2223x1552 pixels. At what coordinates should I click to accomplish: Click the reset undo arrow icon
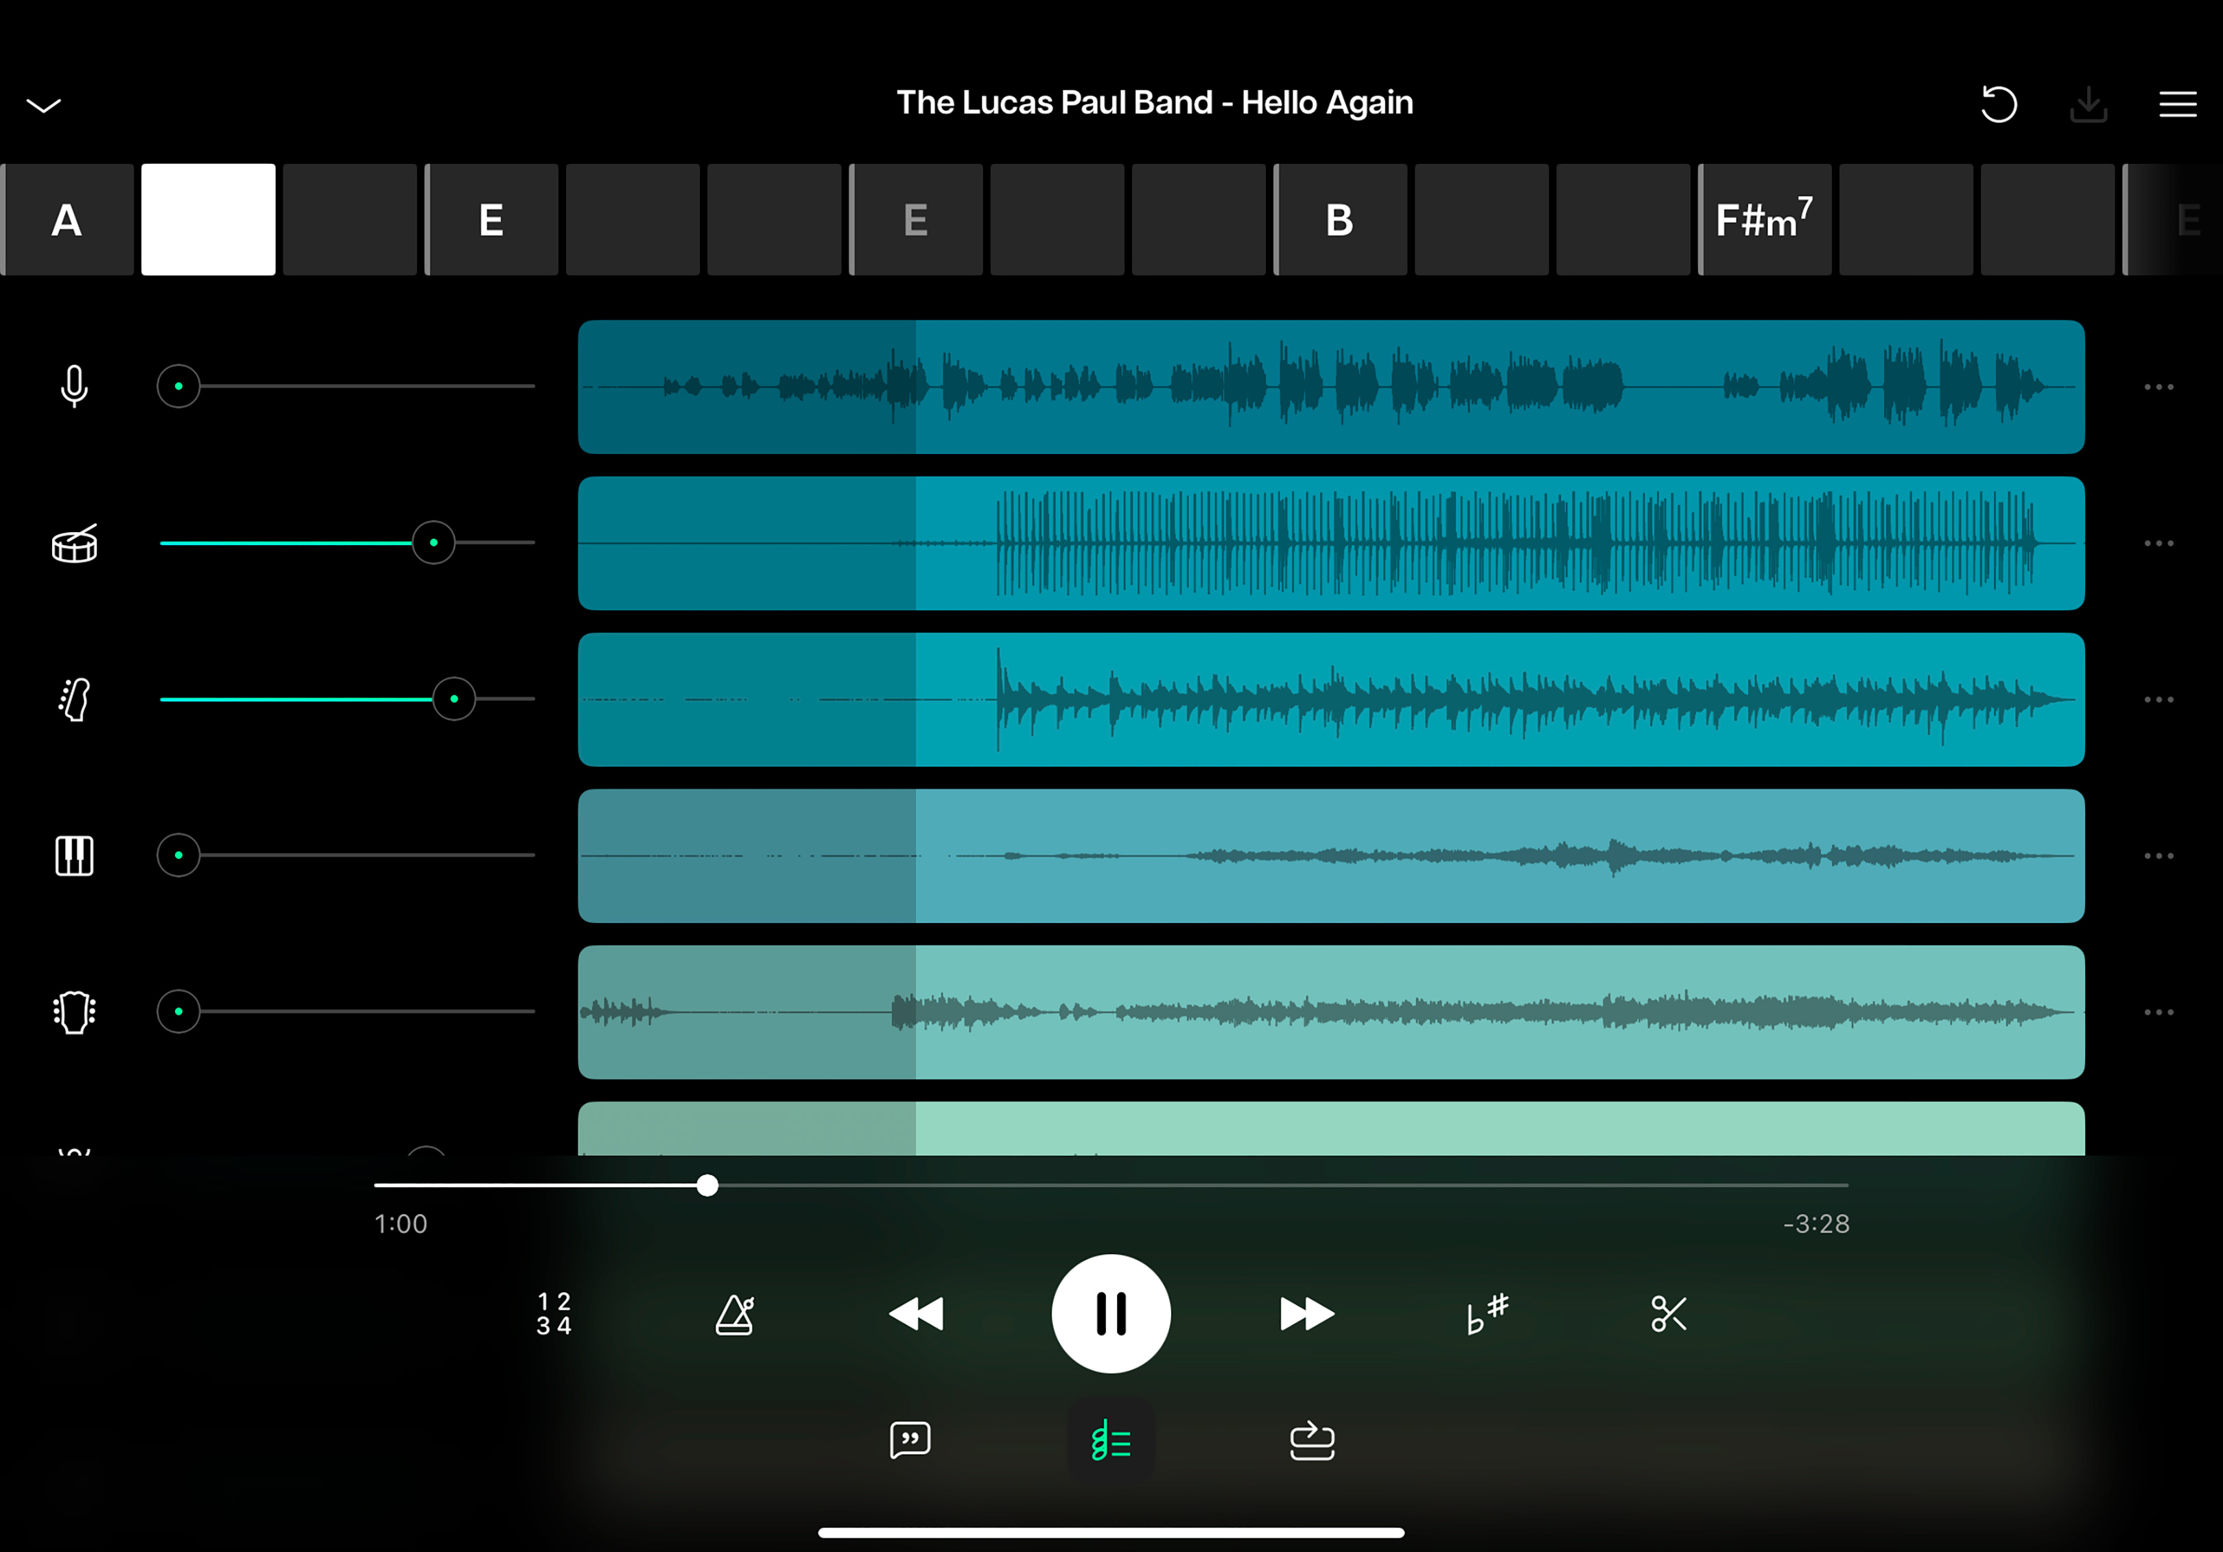click(x=1999, y=104)
